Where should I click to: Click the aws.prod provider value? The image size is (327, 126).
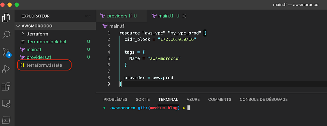(x=163, y=78)
